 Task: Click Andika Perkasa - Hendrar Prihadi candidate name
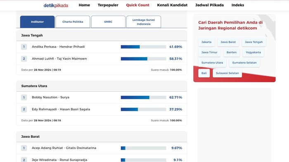pyautogui.click(x=58, y=46)
